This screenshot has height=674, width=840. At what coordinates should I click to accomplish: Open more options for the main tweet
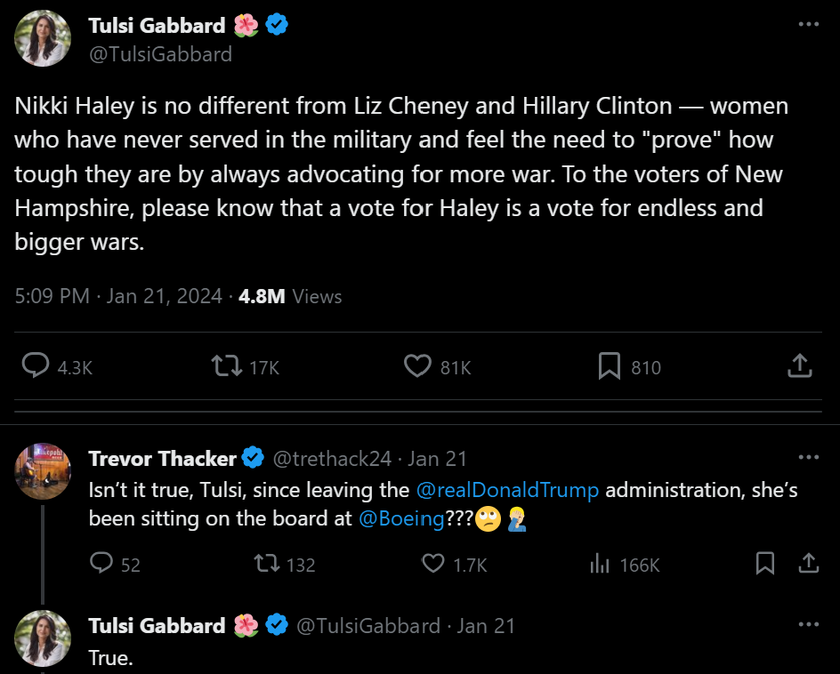[x=808, y=25]
